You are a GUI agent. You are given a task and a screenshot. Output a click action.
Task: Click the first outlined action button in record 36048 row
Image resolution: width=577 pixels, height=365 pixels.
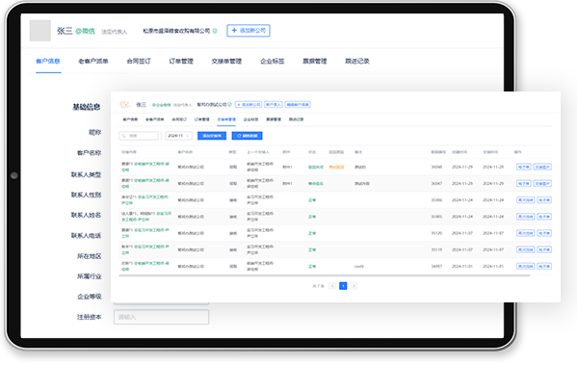pyautogui.click(x=524, y=167)
